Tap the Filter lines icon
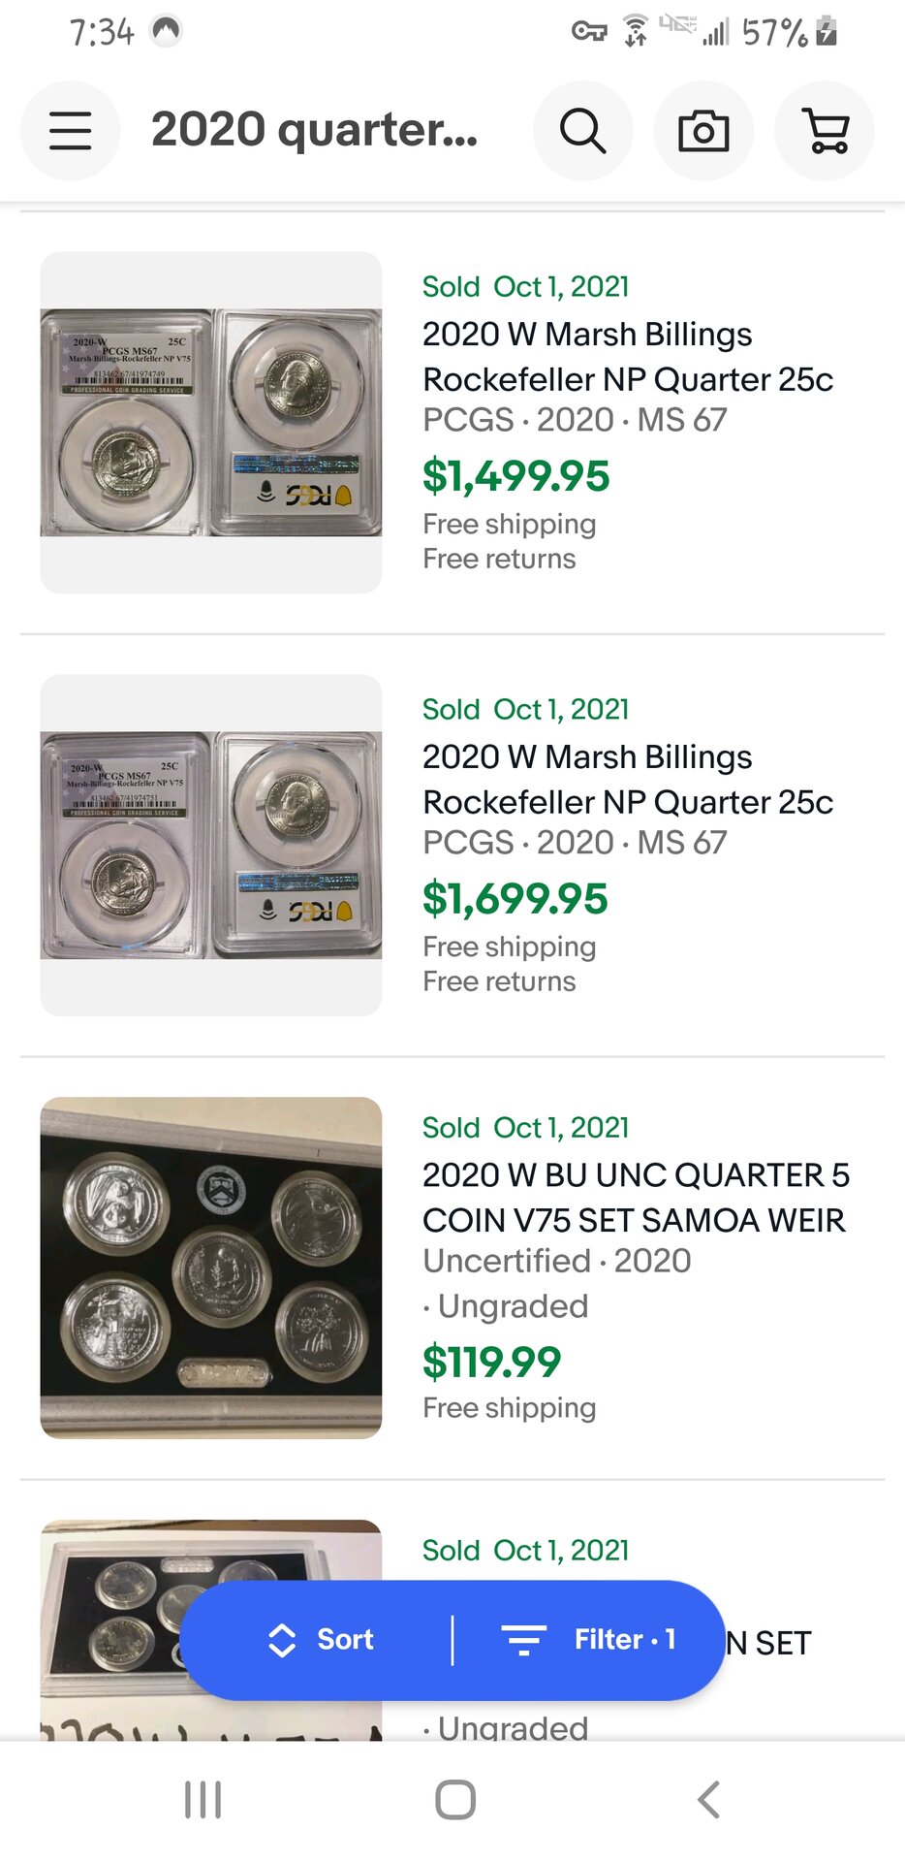The width and height of the screenshot is (905, 1862). pos(524,1640)
